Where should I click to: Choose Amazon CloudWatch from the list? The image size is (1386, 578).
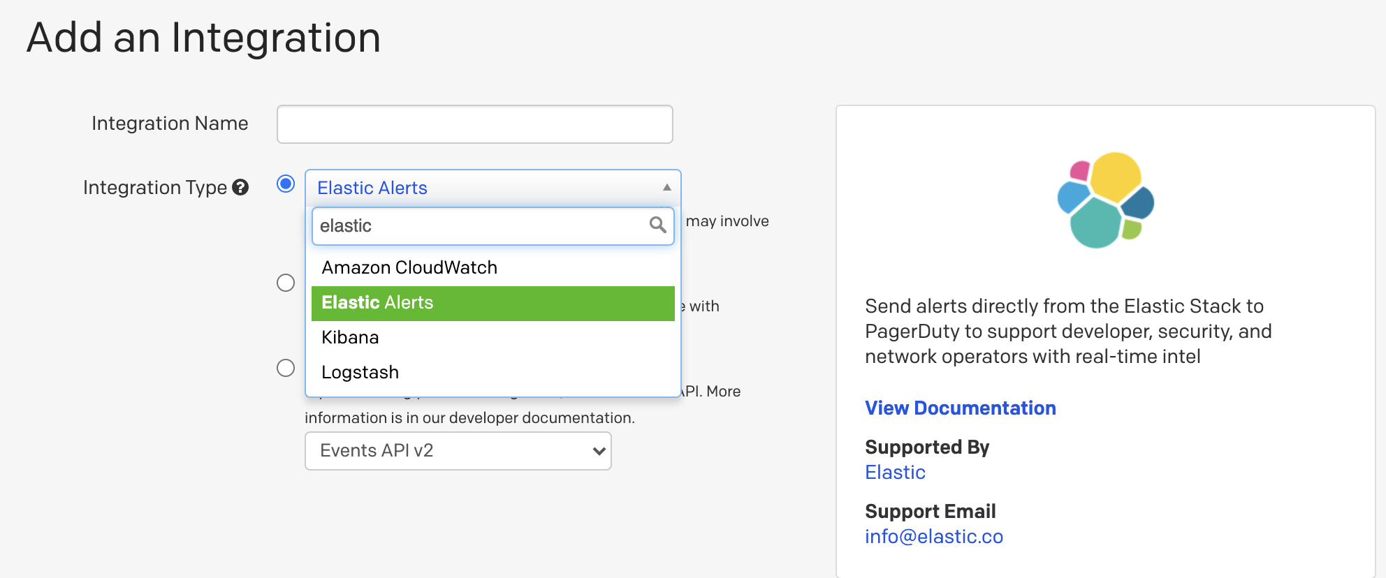409,268
